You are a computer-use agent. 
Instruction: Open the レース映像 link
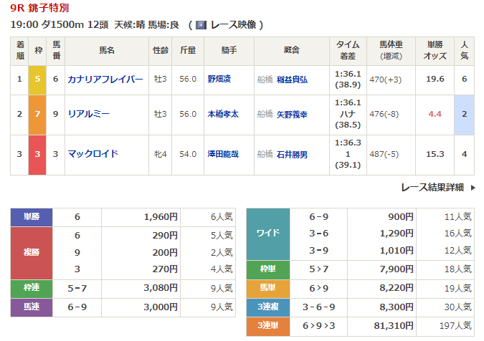click(x=231, y=24)
